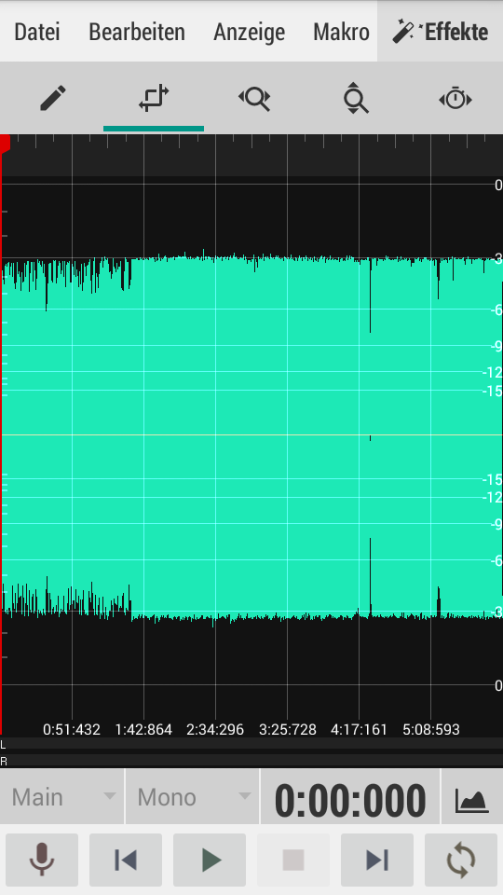This screenshot has width=503, height=895.
Task: Click the red playhead marker on ruler
Action: [x=6, y=144]
